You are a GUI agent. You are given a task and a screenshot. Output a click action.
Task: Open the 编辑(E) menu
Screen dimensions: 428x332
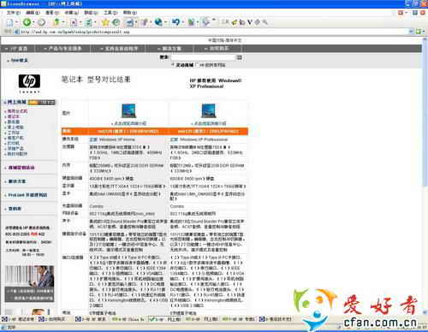tap(33, 13)
